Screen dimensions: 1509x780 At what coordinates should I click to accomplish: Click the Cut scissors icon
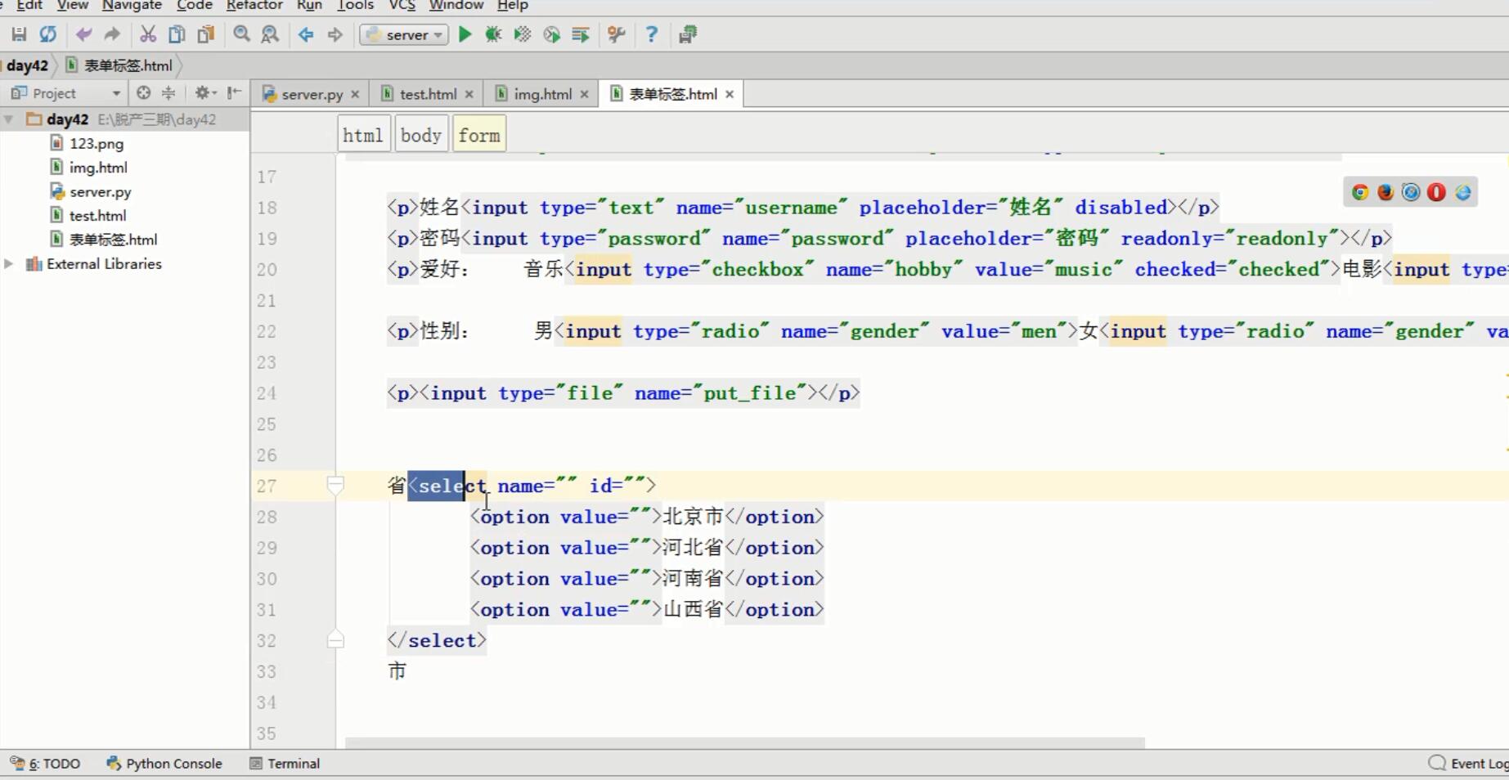pos(147,34)
